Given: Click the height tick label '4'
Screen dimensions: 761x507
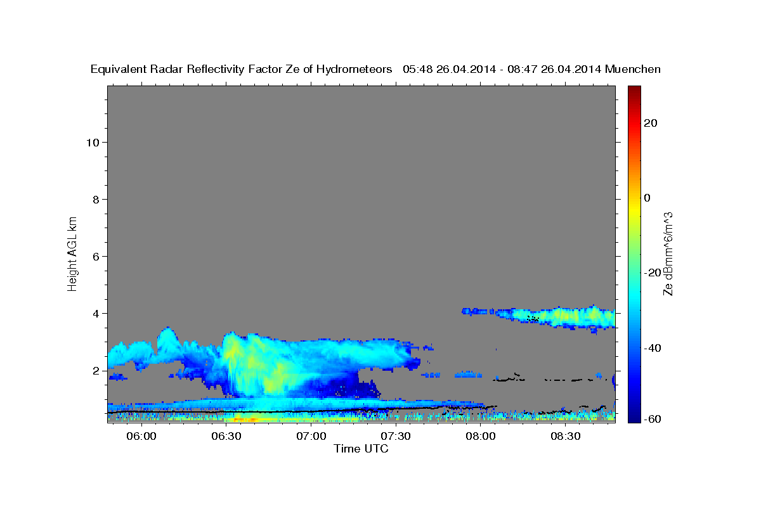Looking at the screenshot, I should coord(96,313).
